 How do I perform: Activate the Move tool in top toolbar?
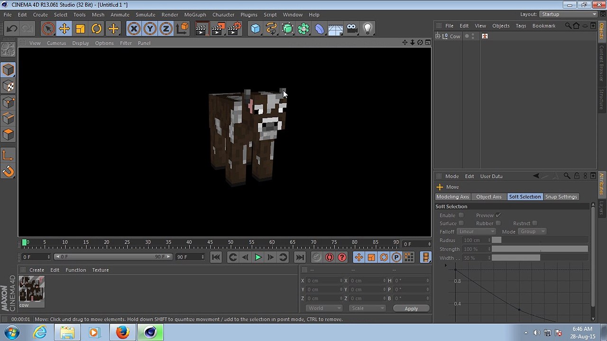click(64, 29)
